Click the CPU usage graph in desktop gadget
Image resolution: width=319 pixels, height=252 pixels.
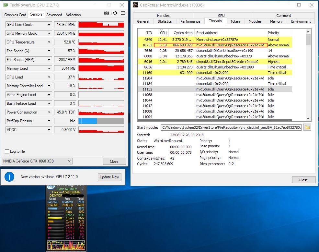coord(66,245)
